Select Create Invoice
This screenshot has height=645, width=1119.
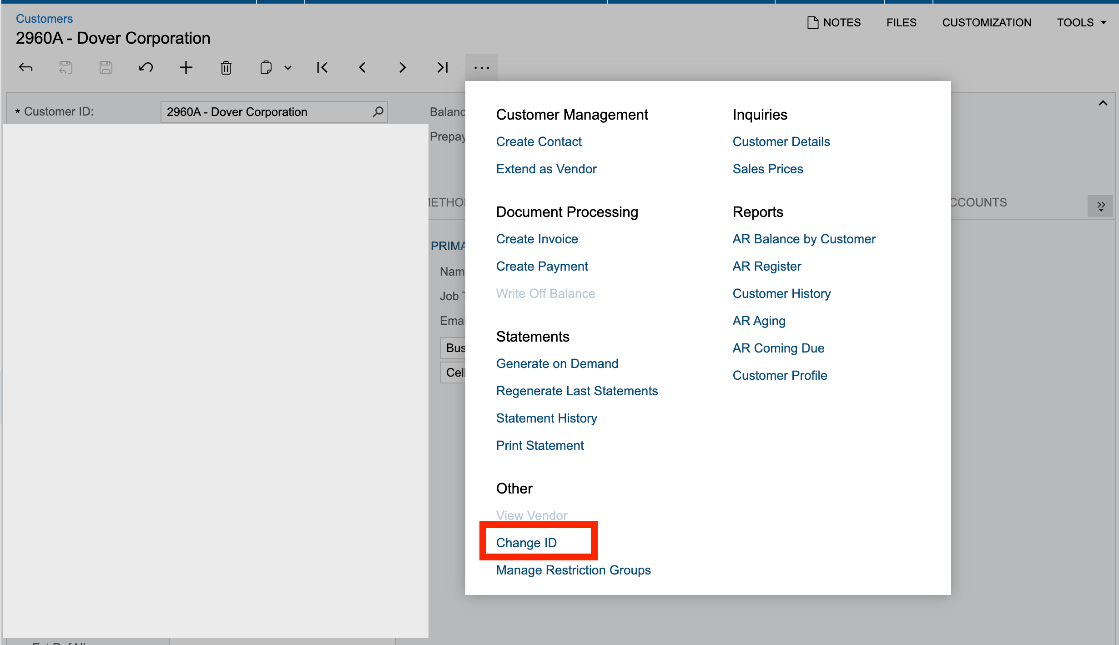537,239
